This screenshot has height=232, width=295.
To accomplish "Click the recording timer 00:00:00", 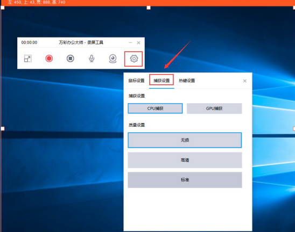I will [x=29, y=42].
